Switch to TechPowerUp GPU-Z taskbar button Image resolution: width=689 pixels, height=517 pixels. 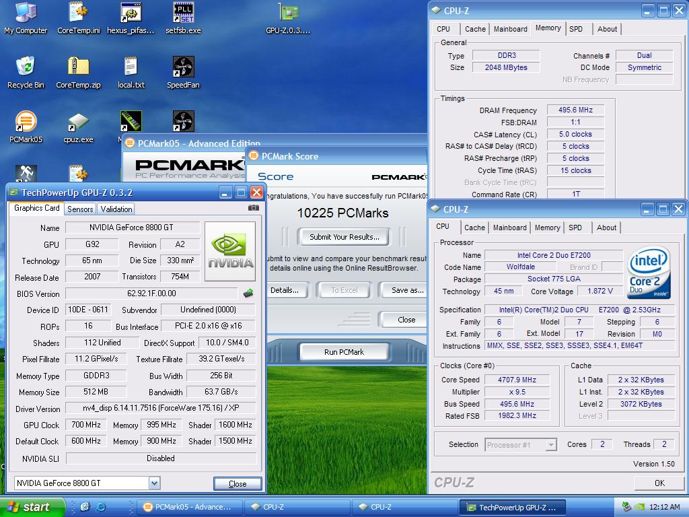pos(512,508)
